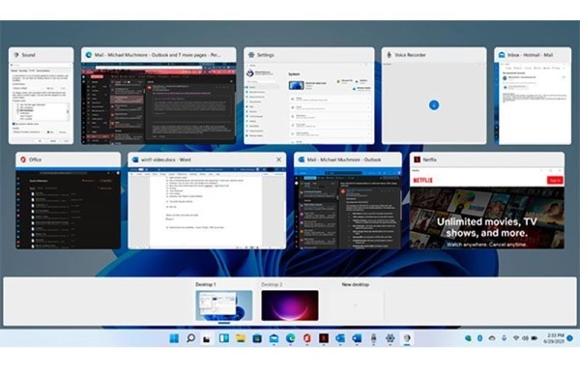Switch to the Office window thumbnail
The width and height of the screenshot is (580, 377).
[x=68, y=200]
